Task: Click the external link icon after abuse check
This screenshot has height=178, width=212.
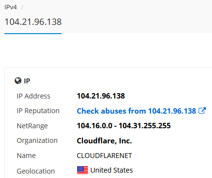Action: click(202, 111)
